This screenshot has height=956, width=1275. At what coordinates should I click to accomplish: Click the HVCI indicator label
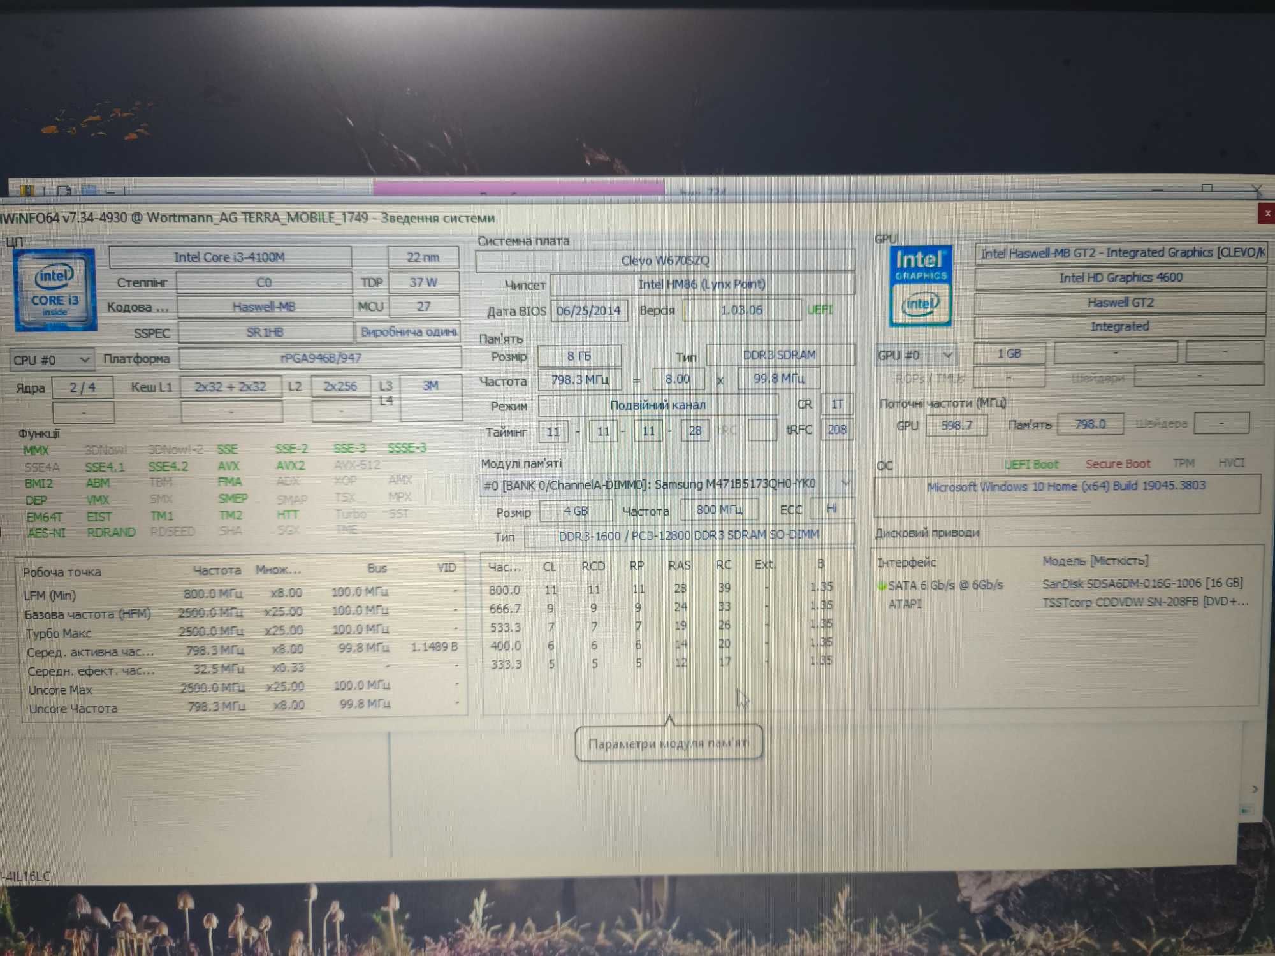pos(1231,463)
